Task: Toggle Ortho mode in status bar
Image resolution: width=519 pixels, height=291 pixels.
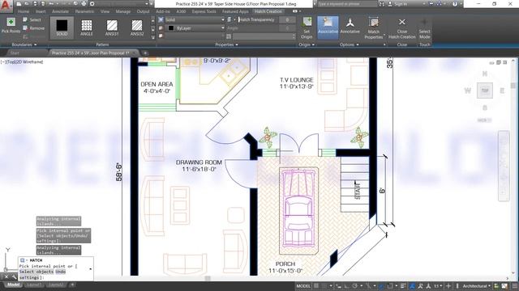Action: [346, 285]
